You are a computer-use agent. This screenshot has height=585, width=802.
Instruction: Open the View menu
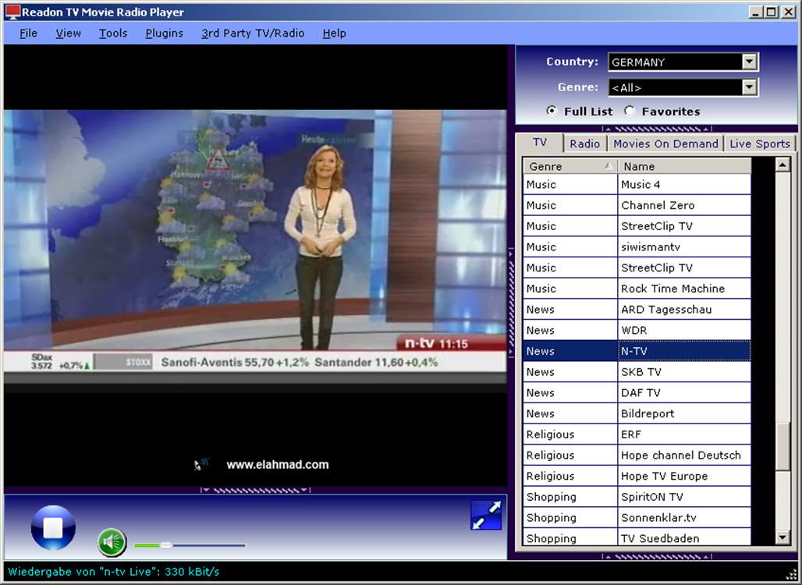click(68, 34)
